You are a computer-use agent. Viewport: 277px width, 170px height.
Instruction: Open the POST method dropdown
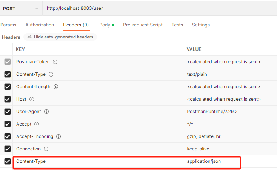(21, 8)
